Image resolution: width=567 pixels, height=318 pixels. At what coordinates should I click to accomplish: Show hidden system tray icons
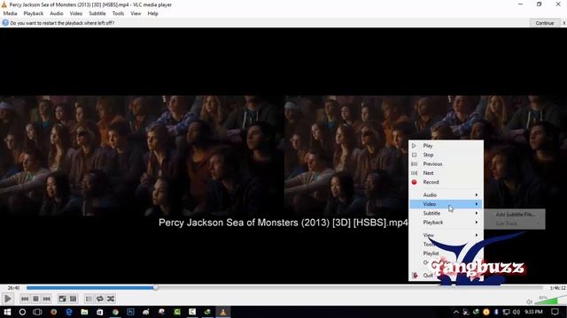coord(456,312)
